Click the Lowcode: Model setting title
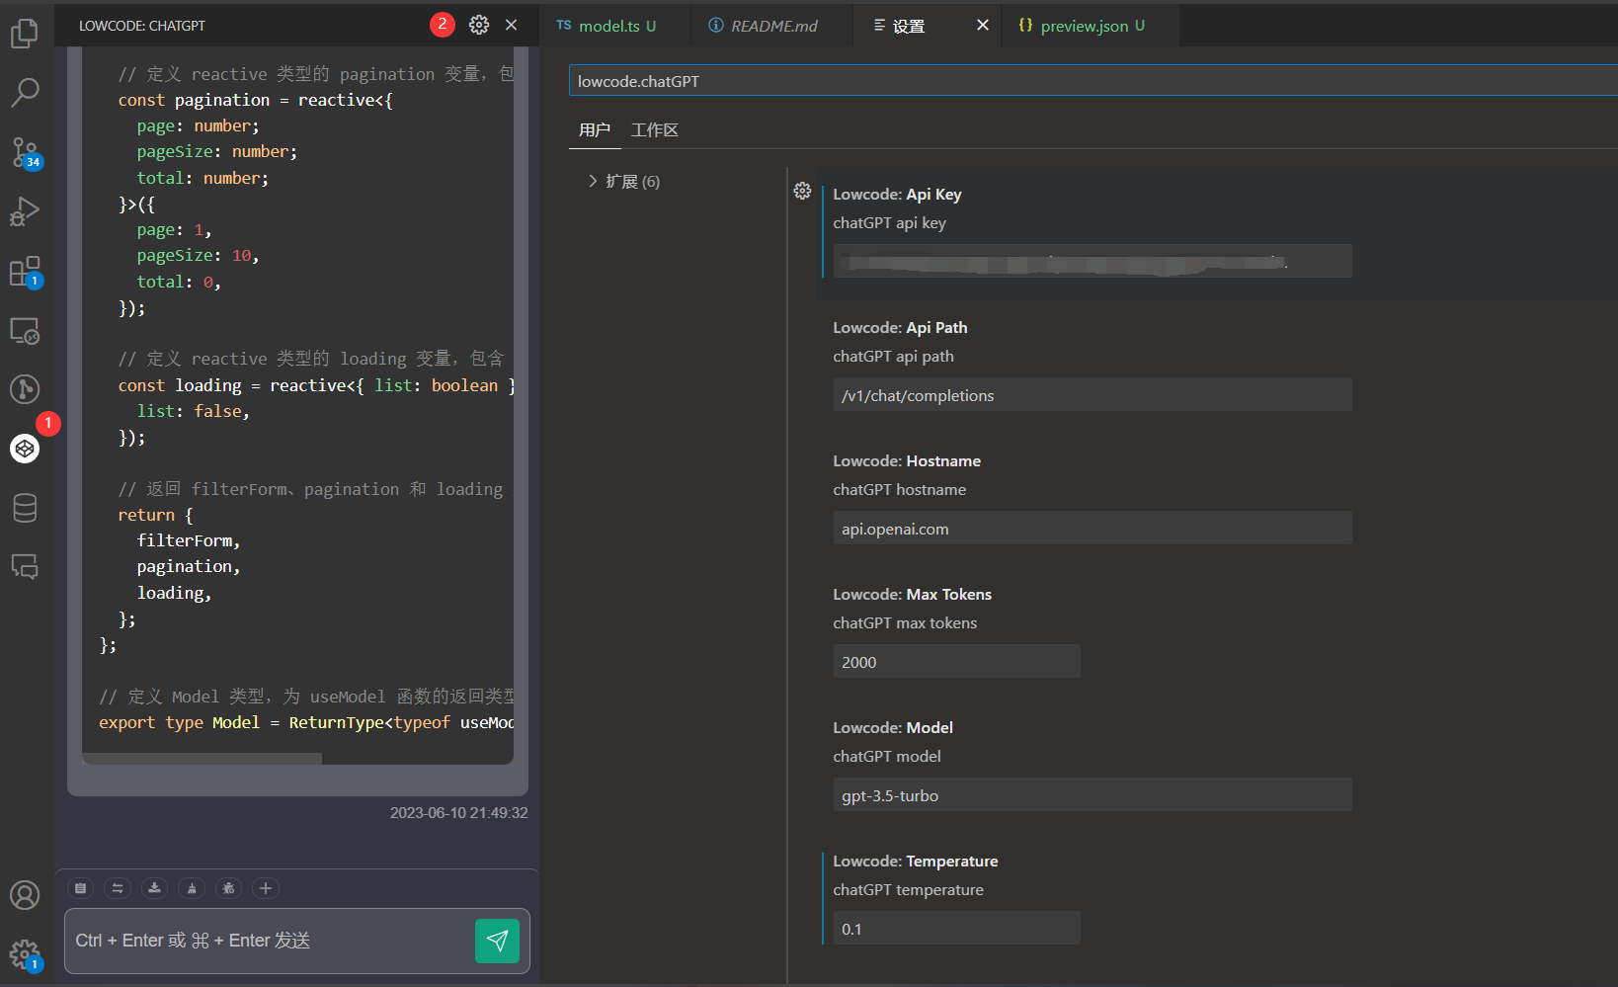 pos(893,728)
